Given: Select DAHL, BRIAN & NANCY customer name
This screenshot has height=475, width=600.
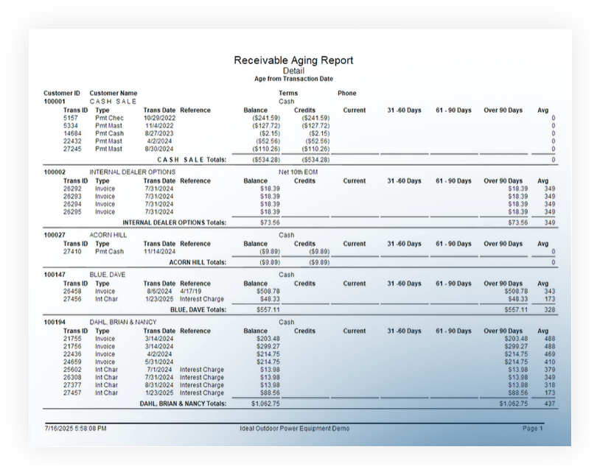Looking at the screenshot, I should [122, 323].
